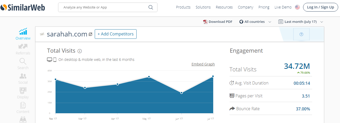Open the Products menu
Screen dimensions: 340x123
point(183,7)
